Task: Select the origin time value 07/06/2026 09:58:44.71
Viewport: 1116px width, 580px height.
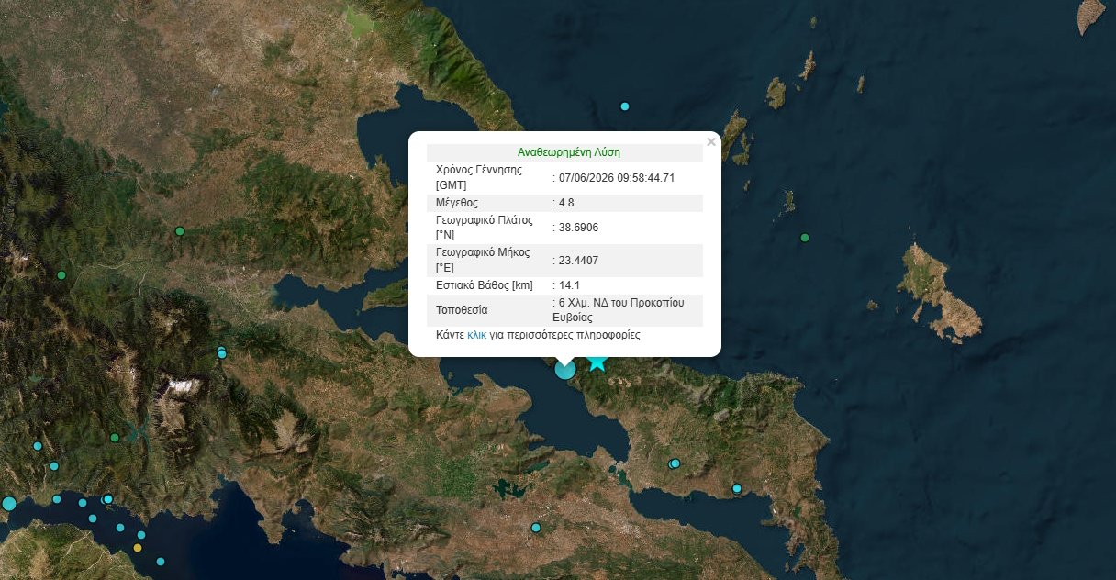Action: 617,178
